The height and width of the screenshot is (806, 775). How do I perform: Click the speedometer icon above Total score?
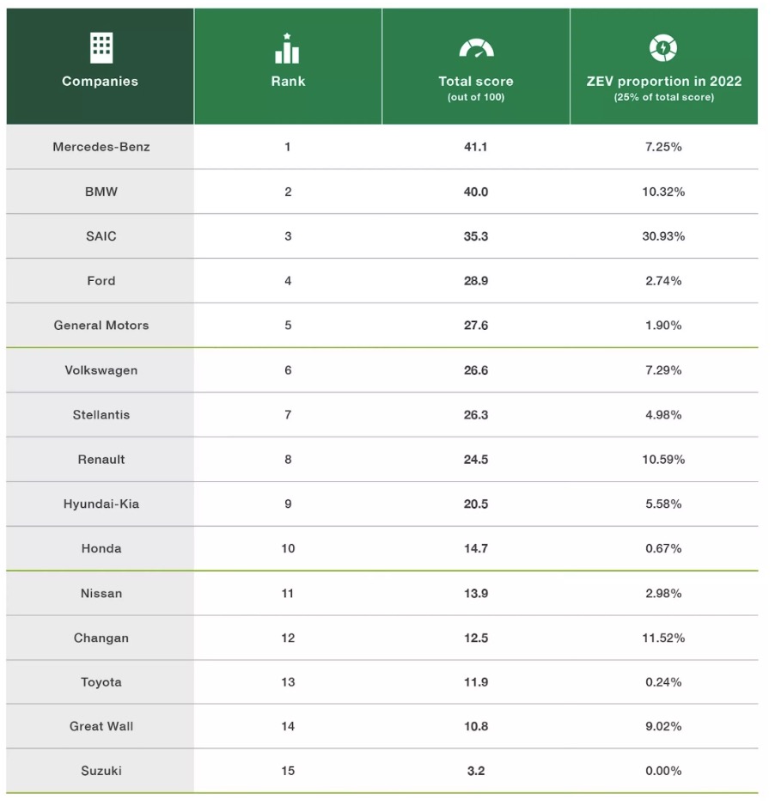(476, 48)
